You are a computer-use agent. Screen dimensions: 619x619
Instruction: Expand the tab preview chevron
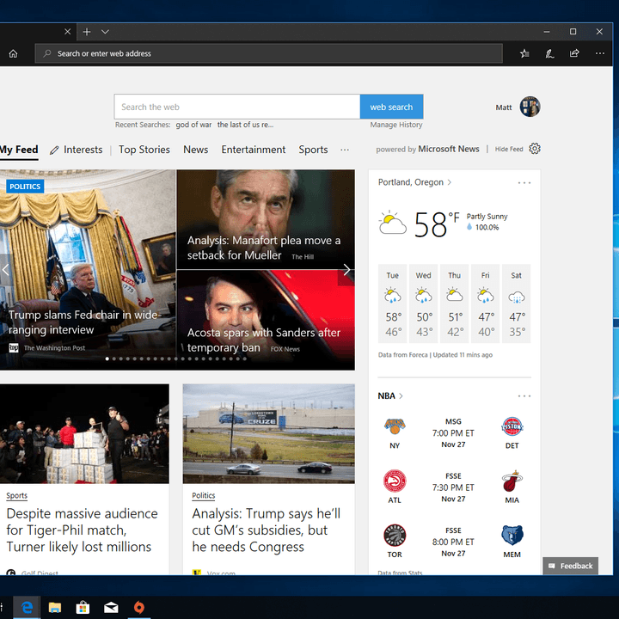coord(105,32)
